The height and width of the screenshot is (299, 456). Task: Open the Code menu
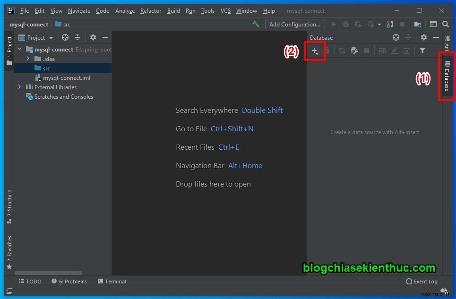click(x=103, y=11)
